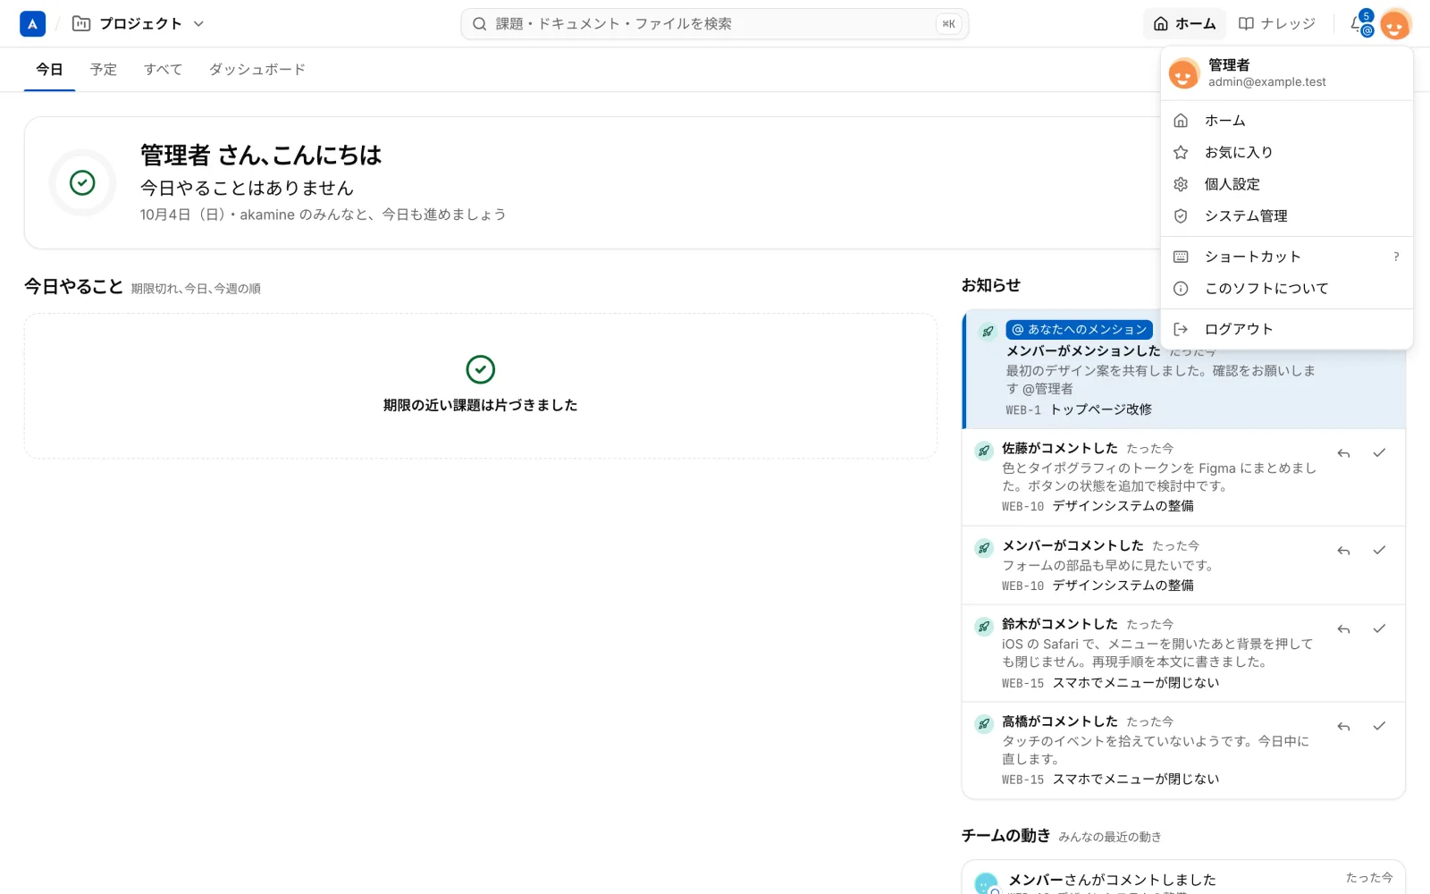Reply to メンバーがコメントした notification
The width and height of the screenshot is (1430, 894).
[x=1343, y=551]
